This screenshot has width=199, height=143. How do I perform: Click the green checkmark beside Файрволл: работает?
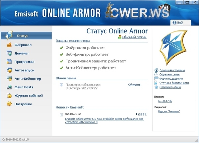[61, 48]
